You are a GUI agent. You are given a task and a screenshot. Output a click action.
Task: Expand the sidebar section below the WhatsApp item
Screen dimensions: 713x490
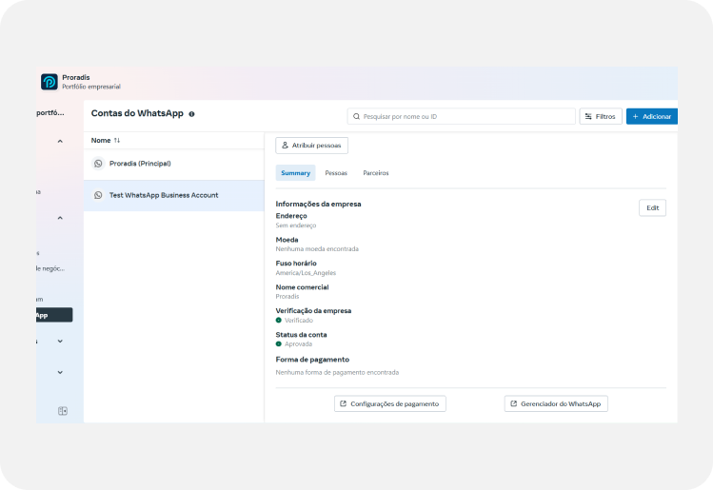(x=60, y=341)
